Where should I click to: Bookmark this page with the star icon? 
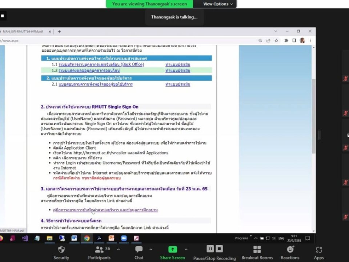pyautogui.click(x=276, y=40)
